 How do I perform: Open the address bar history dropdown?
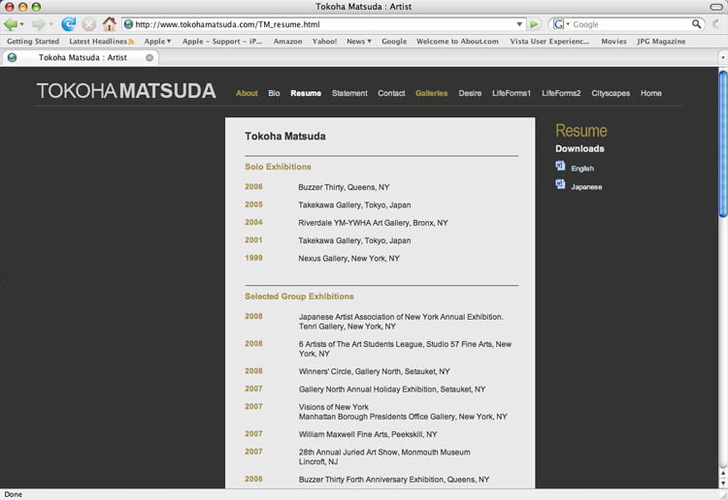coord(519,24)
